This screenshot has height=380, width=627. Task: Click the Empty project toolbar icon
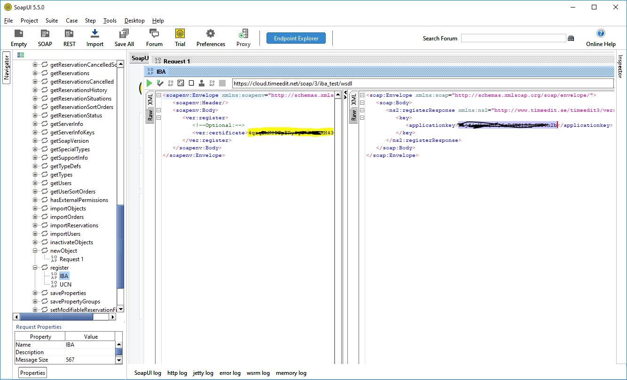pos(19,38)
